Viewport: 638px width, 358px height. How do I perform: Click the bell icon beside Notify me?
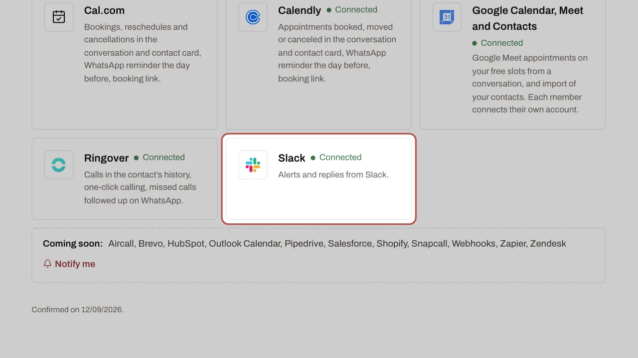(x=48, y=264)
